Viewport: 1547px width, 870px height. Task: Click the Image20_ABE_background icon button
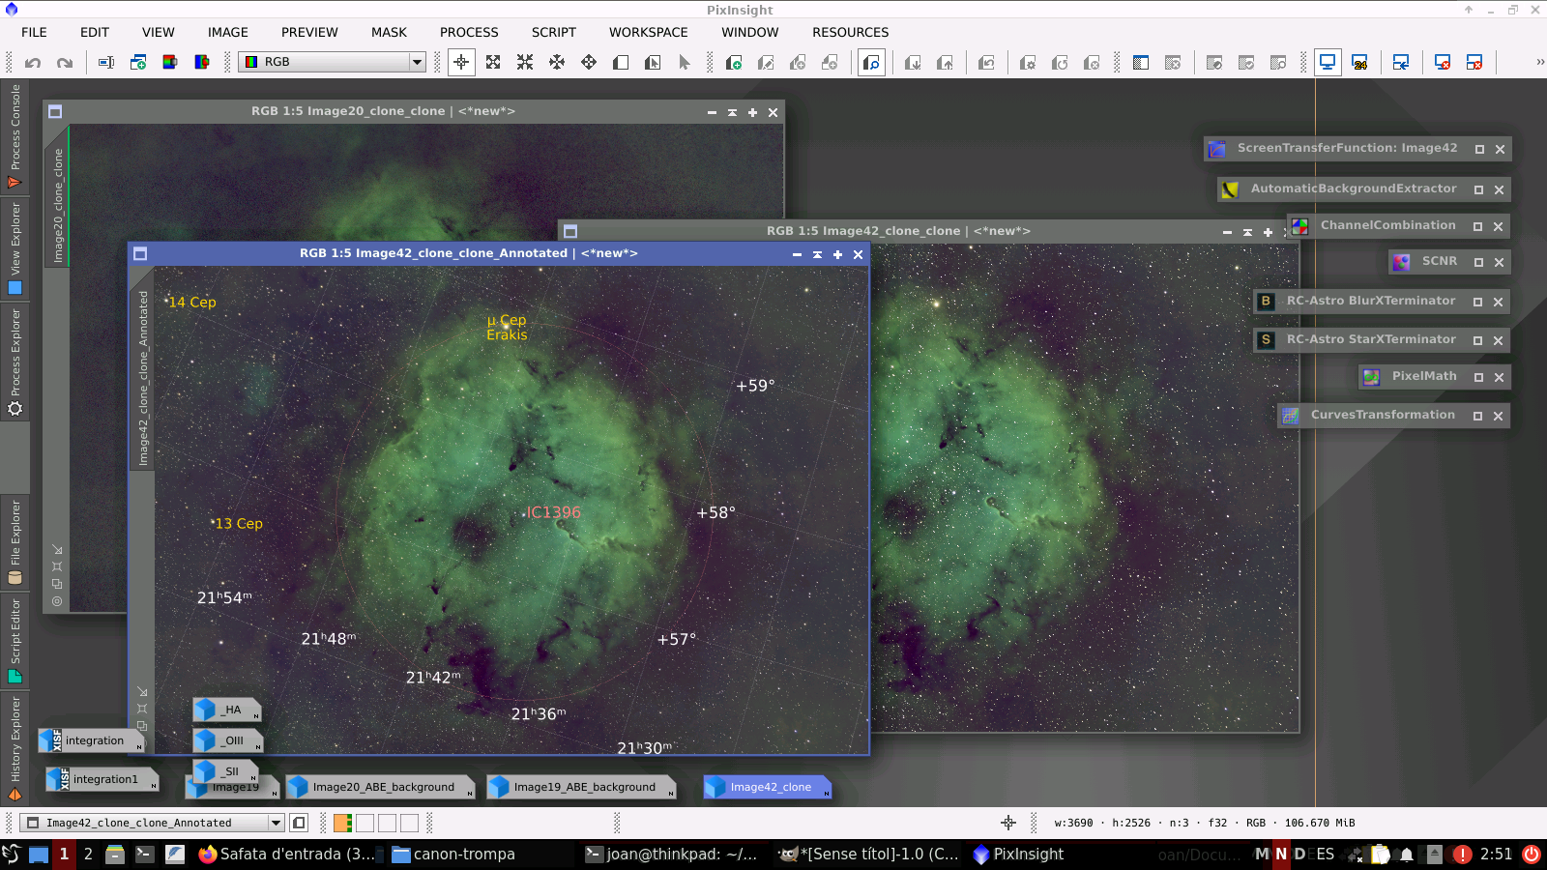pos(382,788)
